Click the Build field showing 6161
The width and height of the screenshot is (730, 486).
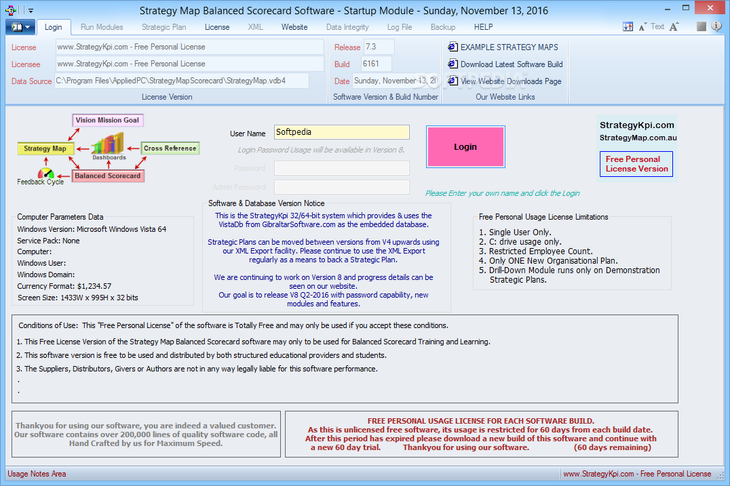(376, 64)
